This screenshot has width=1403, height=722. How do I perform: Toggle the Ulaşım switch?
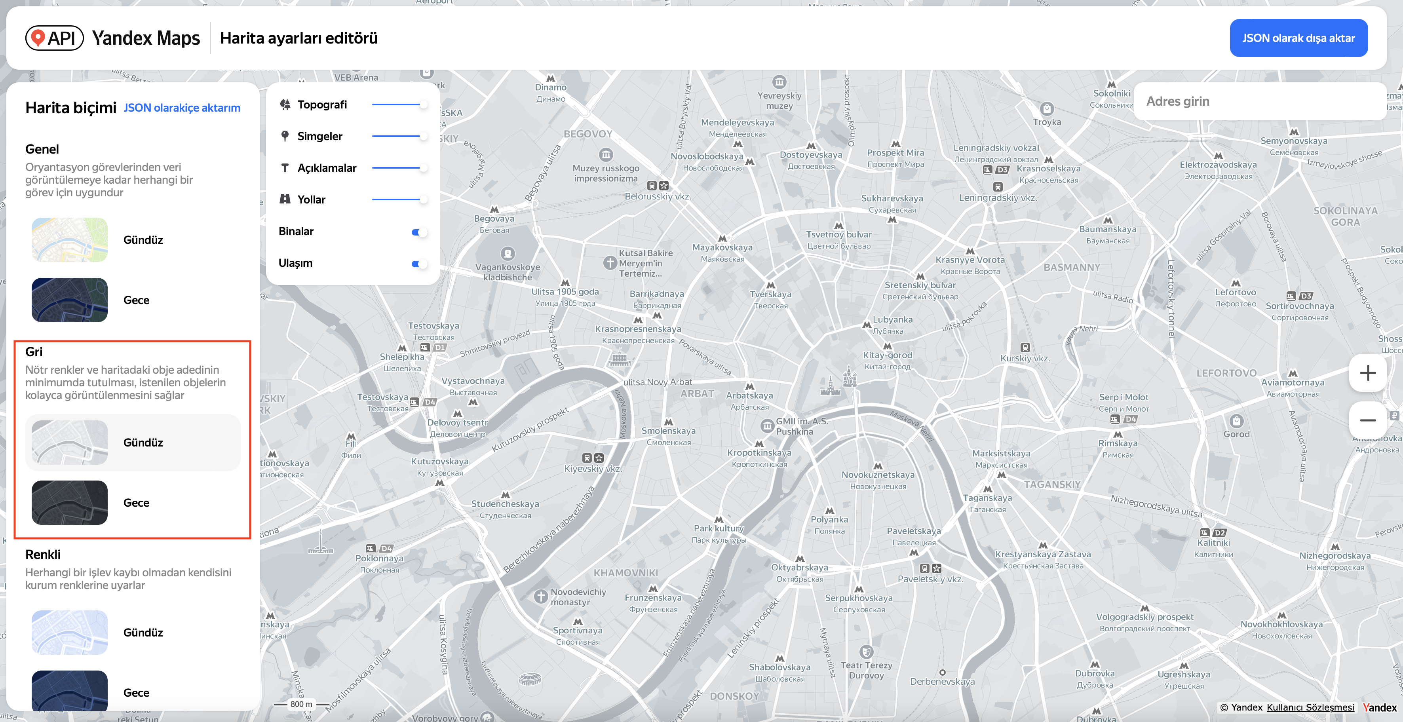(418, 264)
